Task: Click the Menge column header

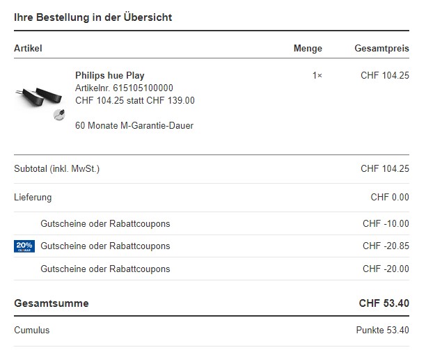Action: click(x=308, y=49)
